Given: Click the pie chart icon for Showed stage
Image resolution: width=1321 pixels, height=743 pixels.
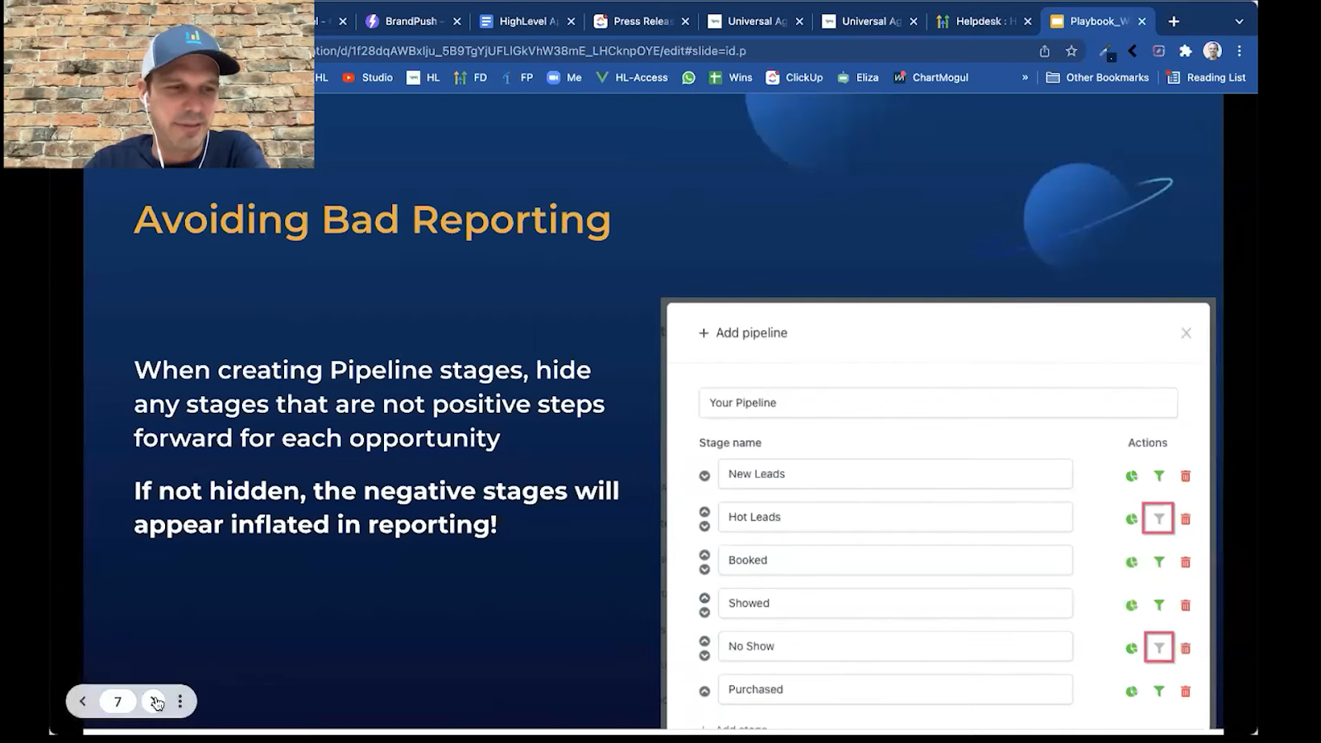Looking at the screenshot, I should click(x=1131, y=605).
